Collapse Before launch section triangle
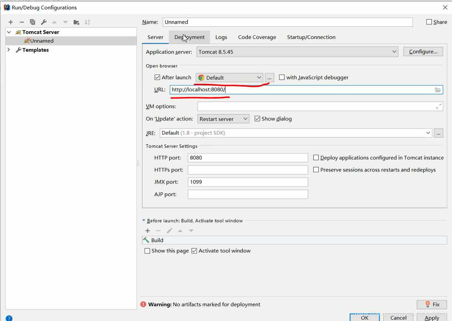Image resolution: width=452 pixels, height=321 pixels. click(144, 220)
